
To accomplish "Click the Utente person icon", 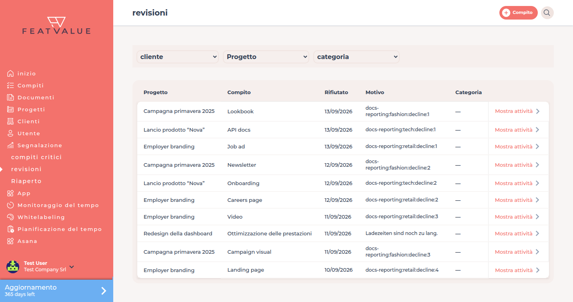I will click(x=10, y=133).
